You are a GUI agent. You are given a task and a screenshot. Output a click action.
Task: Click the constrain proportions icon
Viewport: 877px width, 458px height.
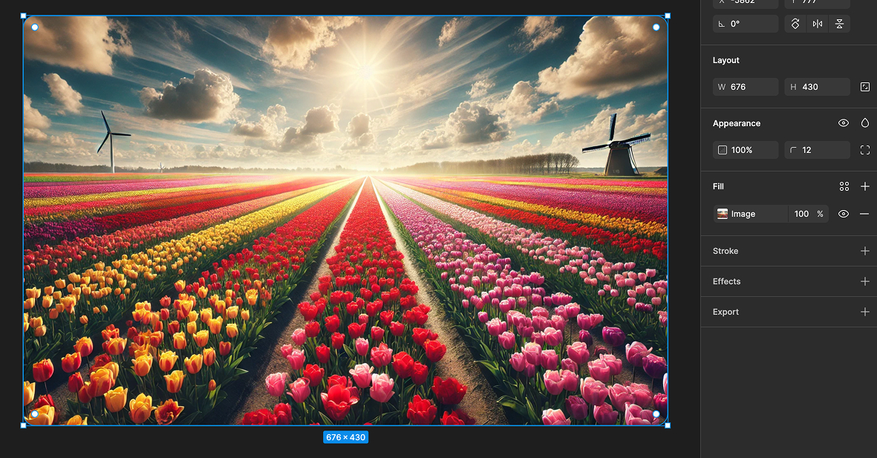pos(865,87)
